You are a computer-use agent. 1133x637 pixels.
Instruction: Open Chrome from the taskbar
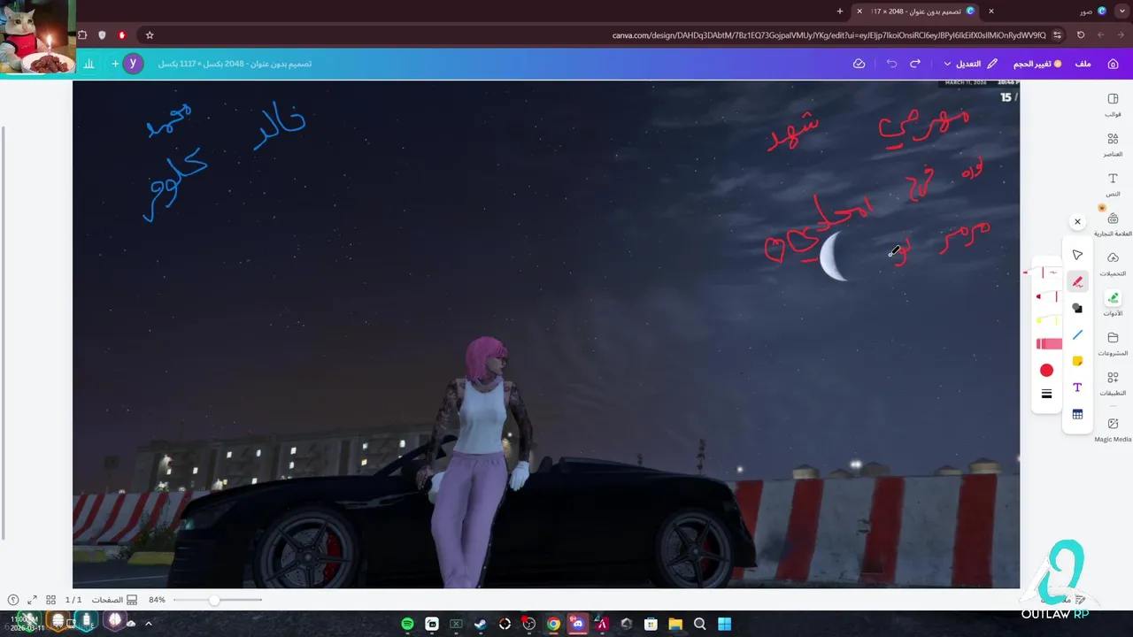(x=553, y=624)
